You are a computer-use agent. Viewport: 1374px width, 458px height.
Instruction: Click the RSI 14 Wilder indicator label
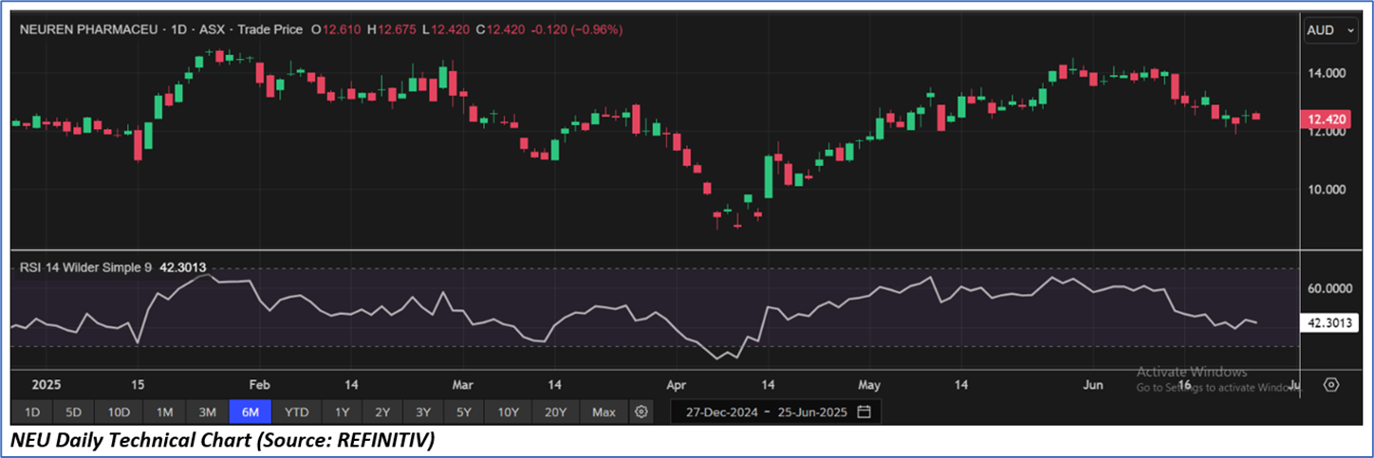tap(84, 267)
